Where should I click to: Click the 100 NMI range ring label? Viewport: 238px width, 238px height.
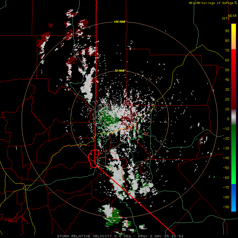pos(120,22)
